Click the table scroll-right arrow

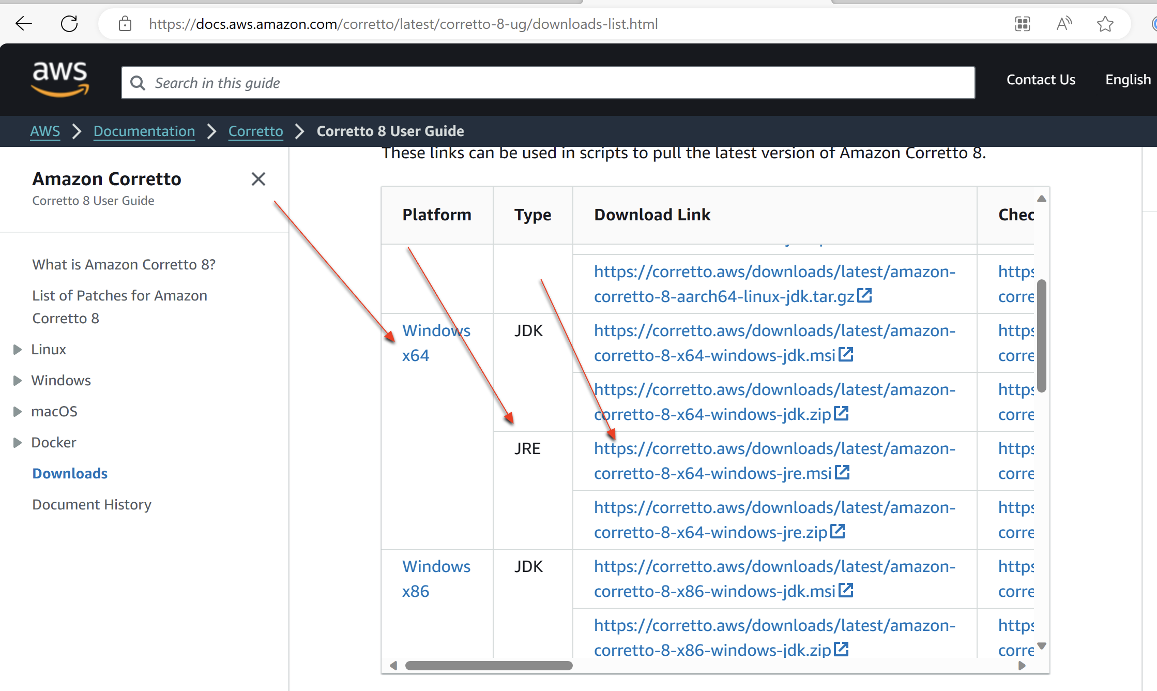point(1022,666)
